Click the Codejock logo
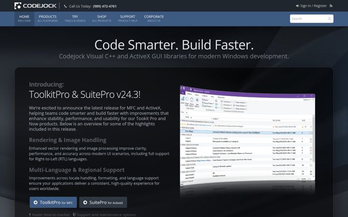This screenshot has width=348, height=217. (35, 6)
